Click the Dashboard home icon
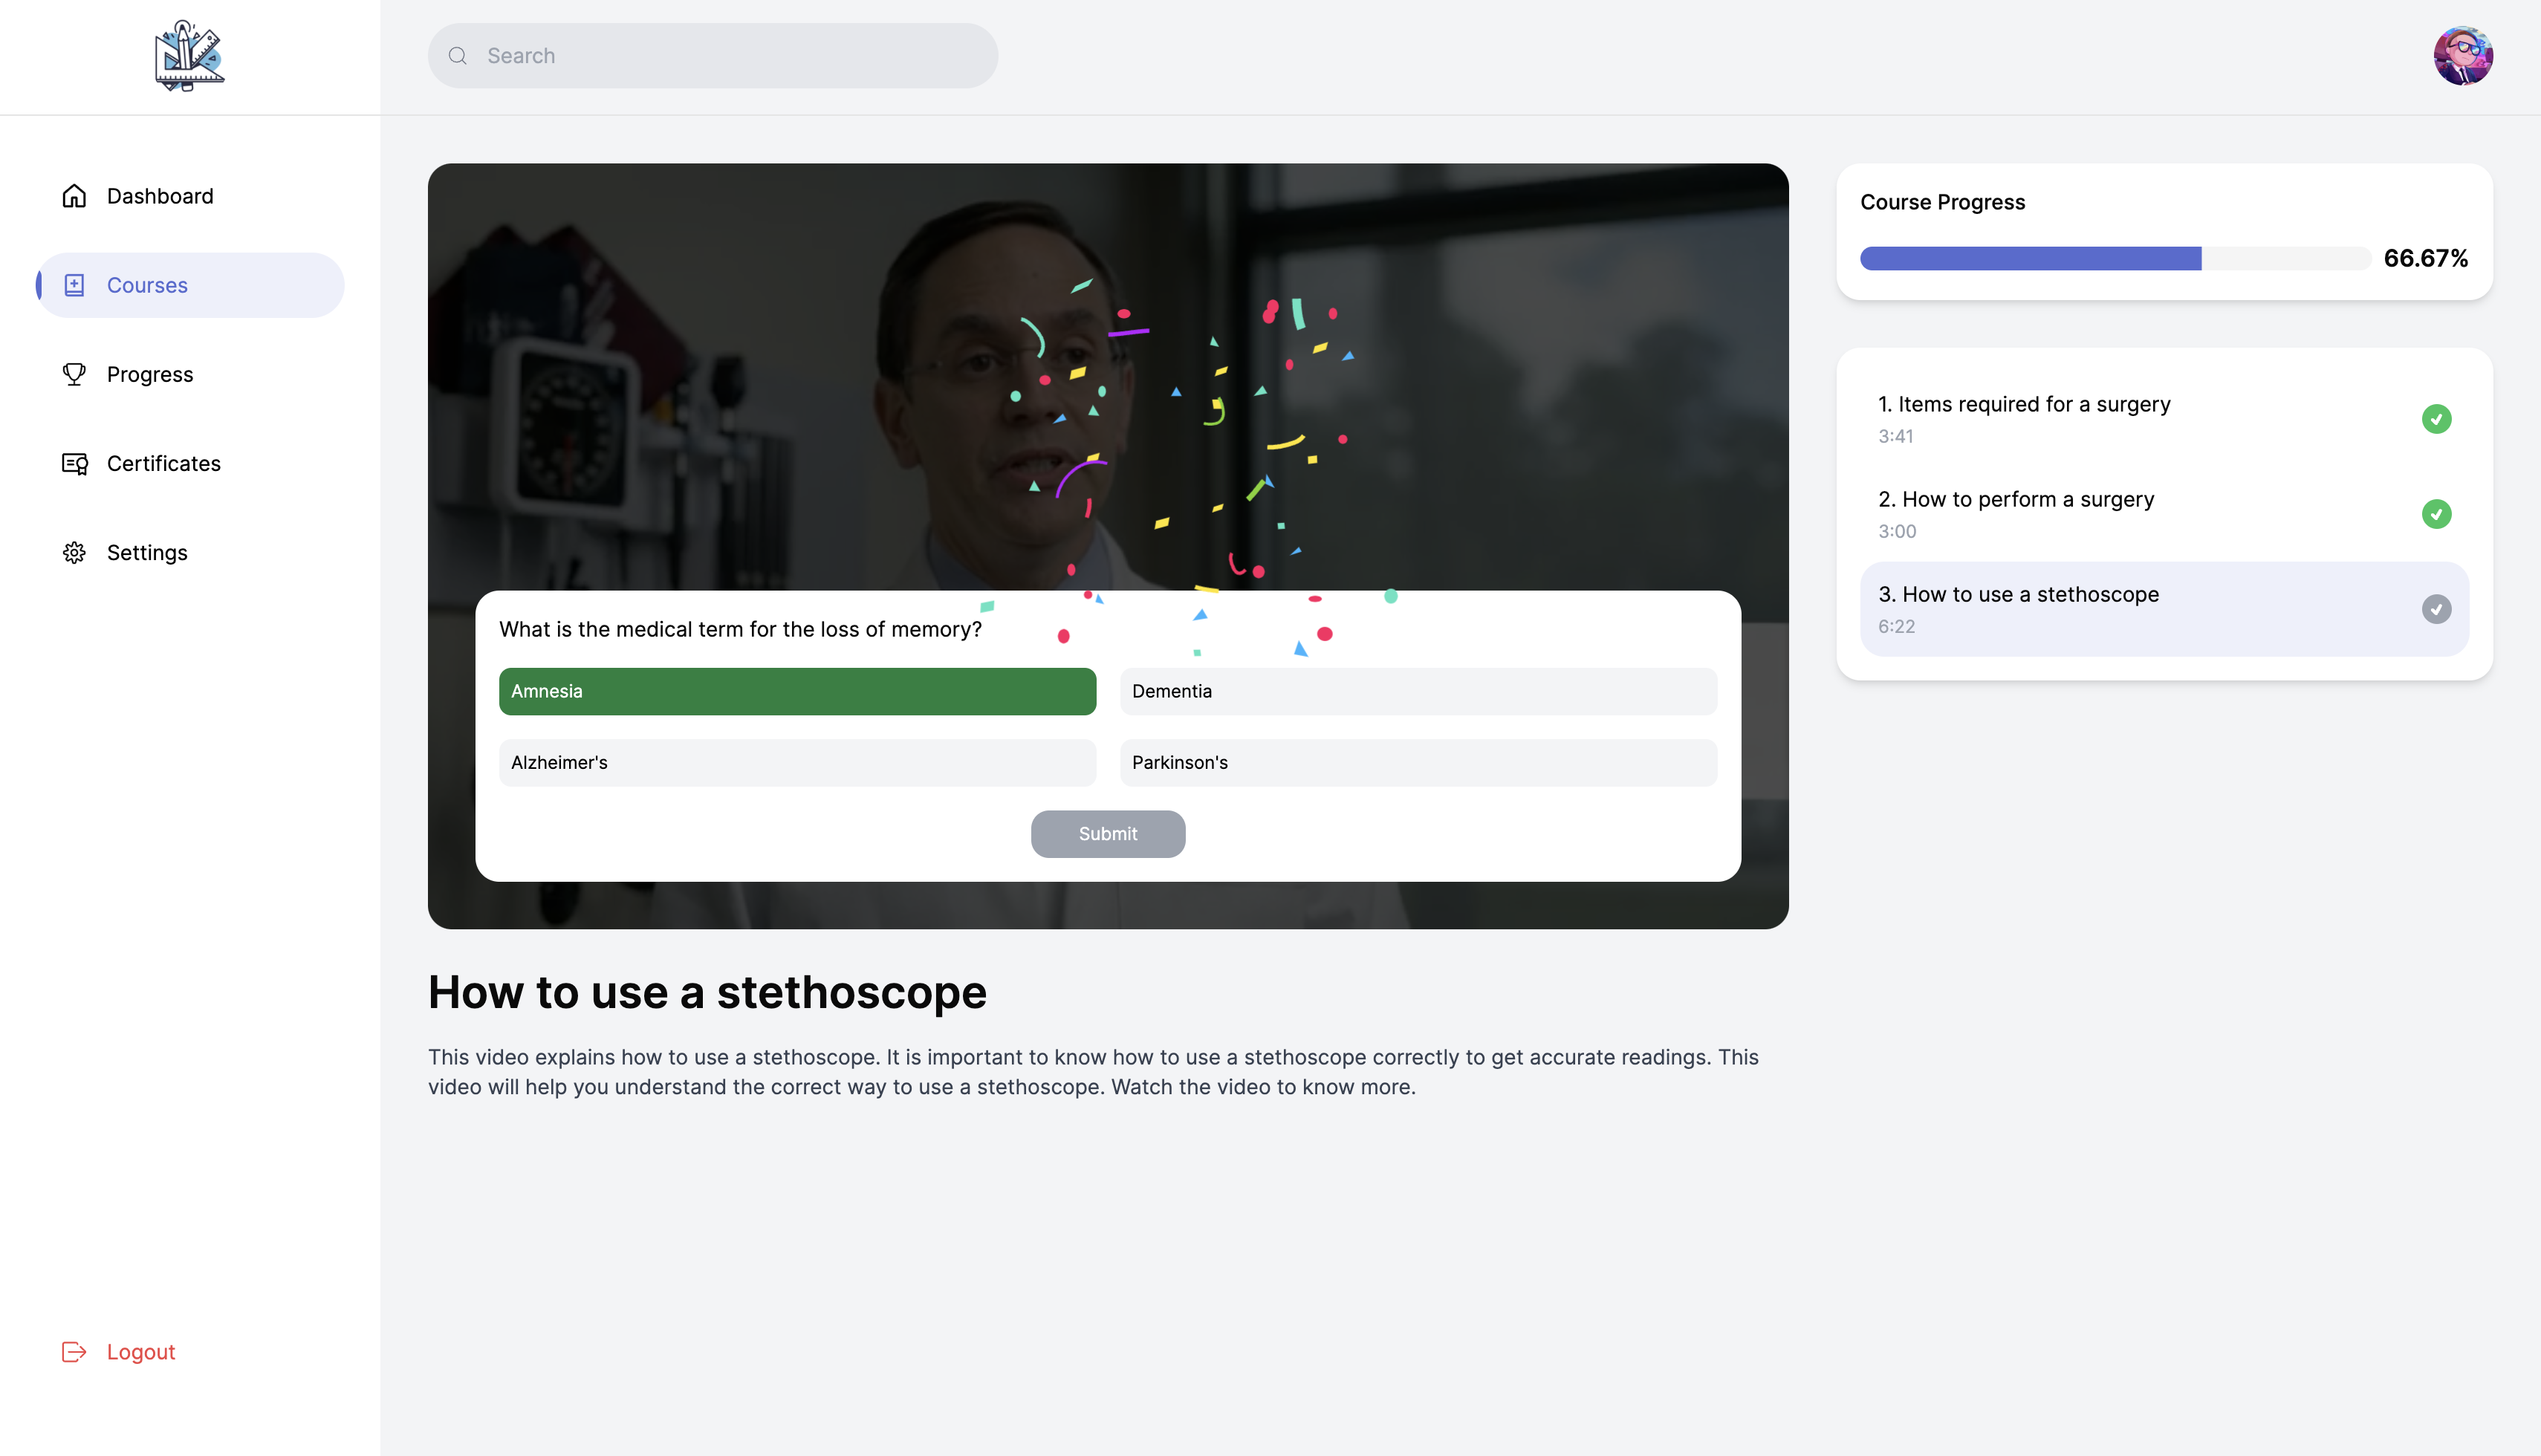This screenshot has height=1456, width=2541. [74, 196]
